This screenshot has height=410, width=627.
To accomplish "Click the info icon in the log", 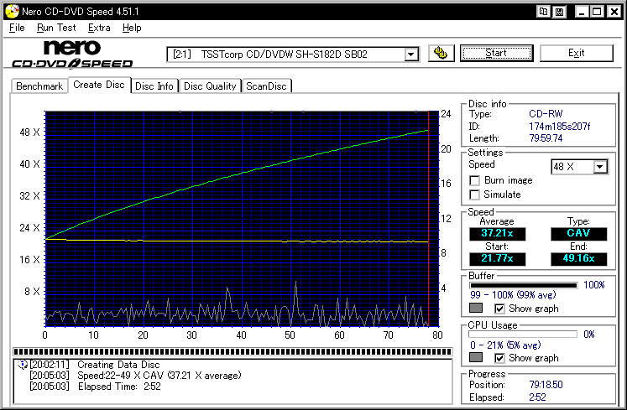I will 22,365.
